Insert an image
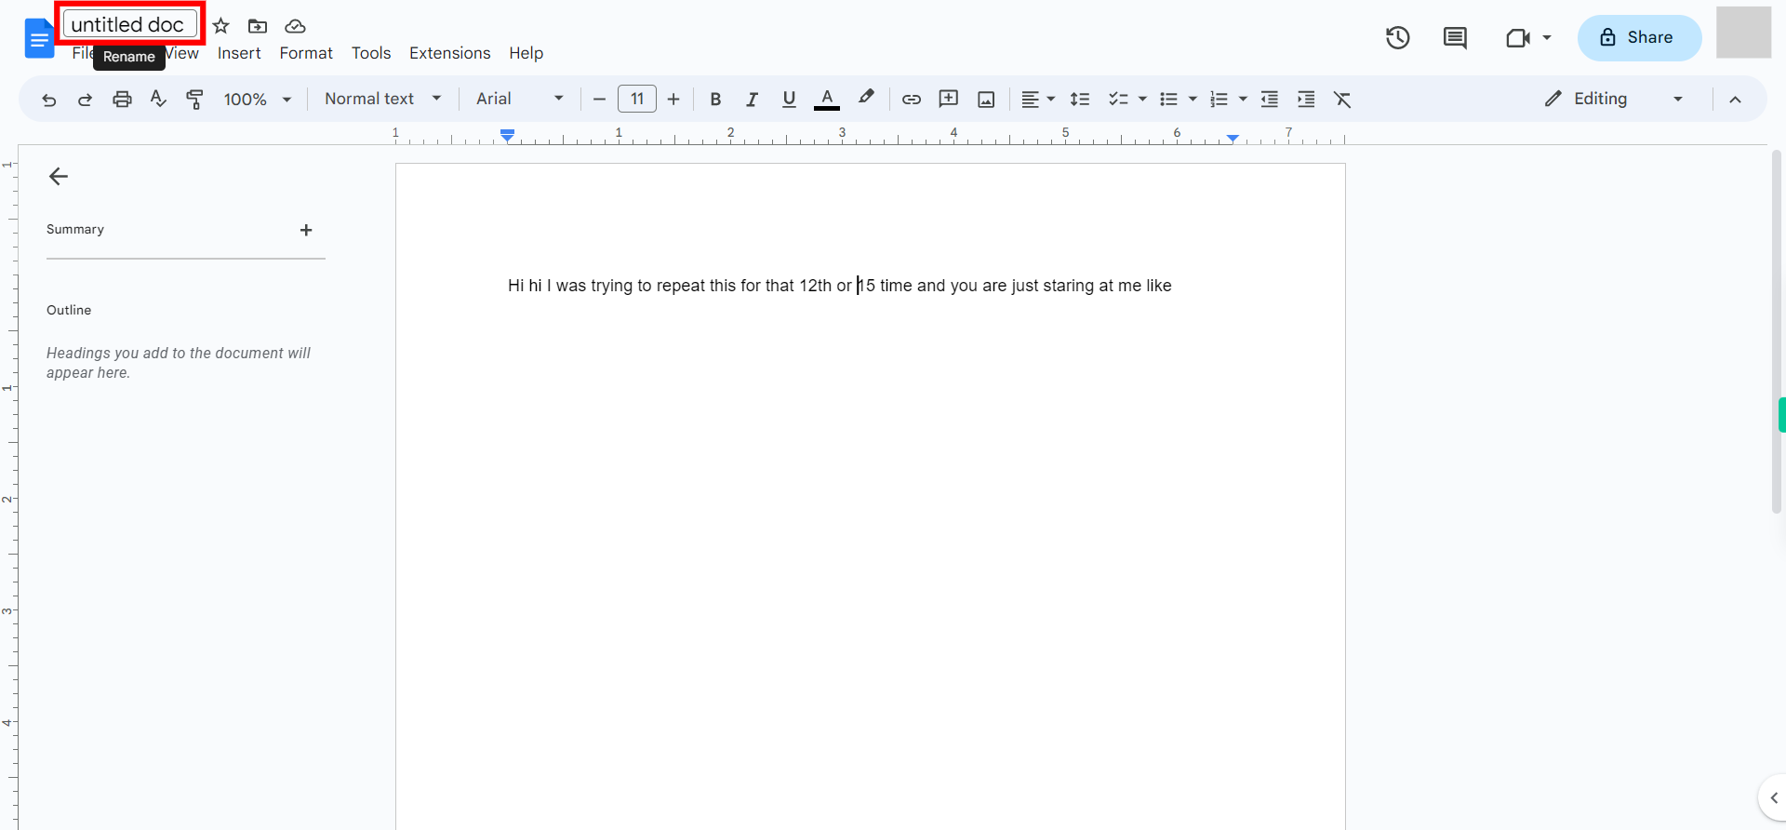This screenshot has width=1786, height=830. tap(986, 100)
